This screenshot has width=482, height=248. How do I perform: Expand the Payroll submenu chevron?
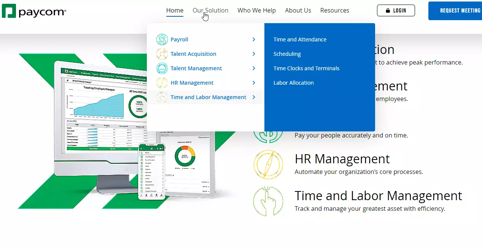[x=254, y=39]
